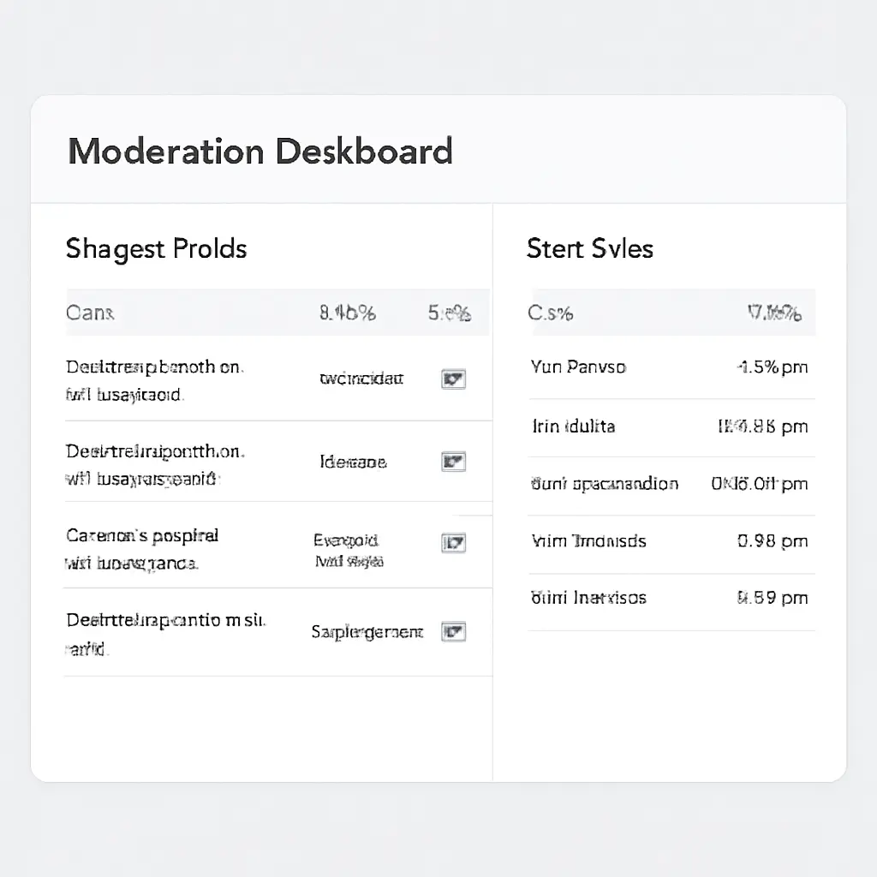877x877 pixels.
Task: Click the Stert Svles panel heading
Action: (589, 249)
